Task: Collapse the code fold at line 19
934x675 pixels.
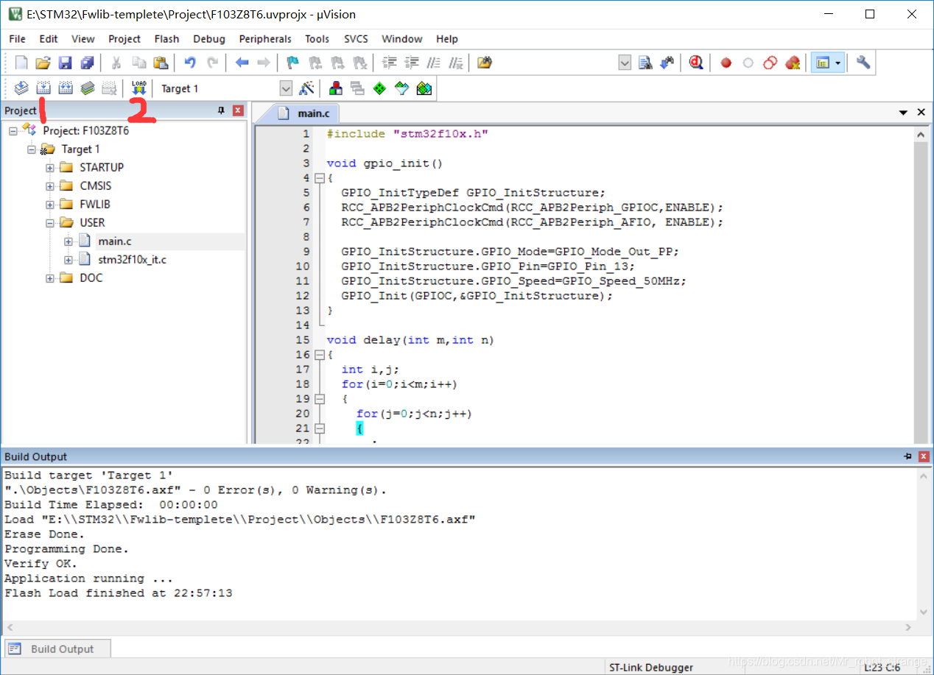Action: (319, 399)
